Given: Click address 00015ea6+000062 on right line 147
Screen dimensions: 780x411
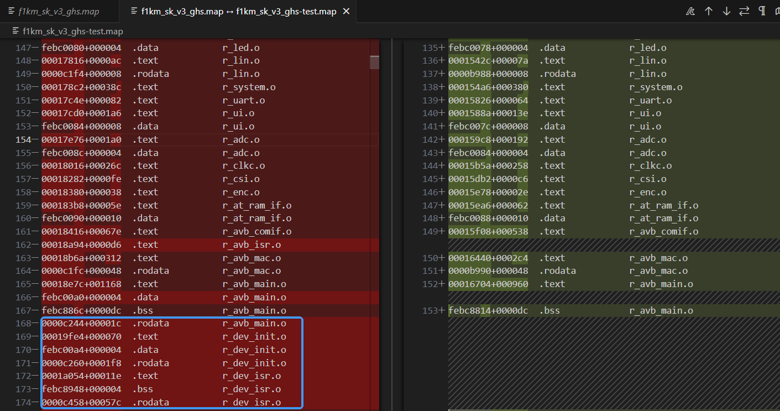Looking at the screenshot, I should click(x=488, y=205).
